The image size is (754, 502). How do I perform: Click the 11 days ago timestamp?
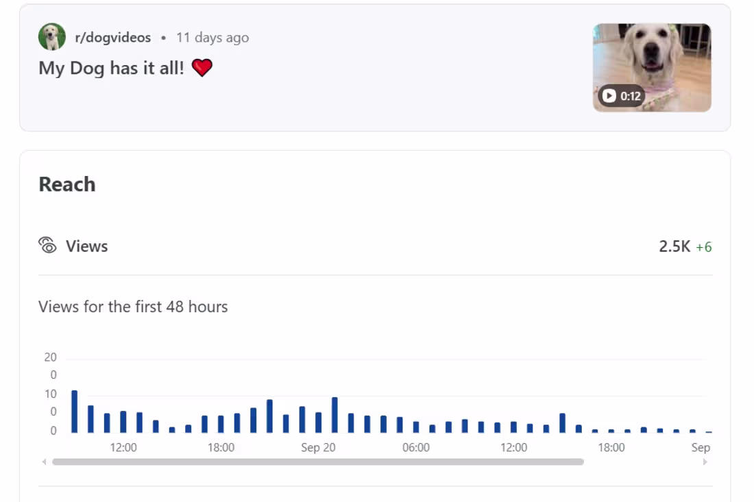point(212,38)
